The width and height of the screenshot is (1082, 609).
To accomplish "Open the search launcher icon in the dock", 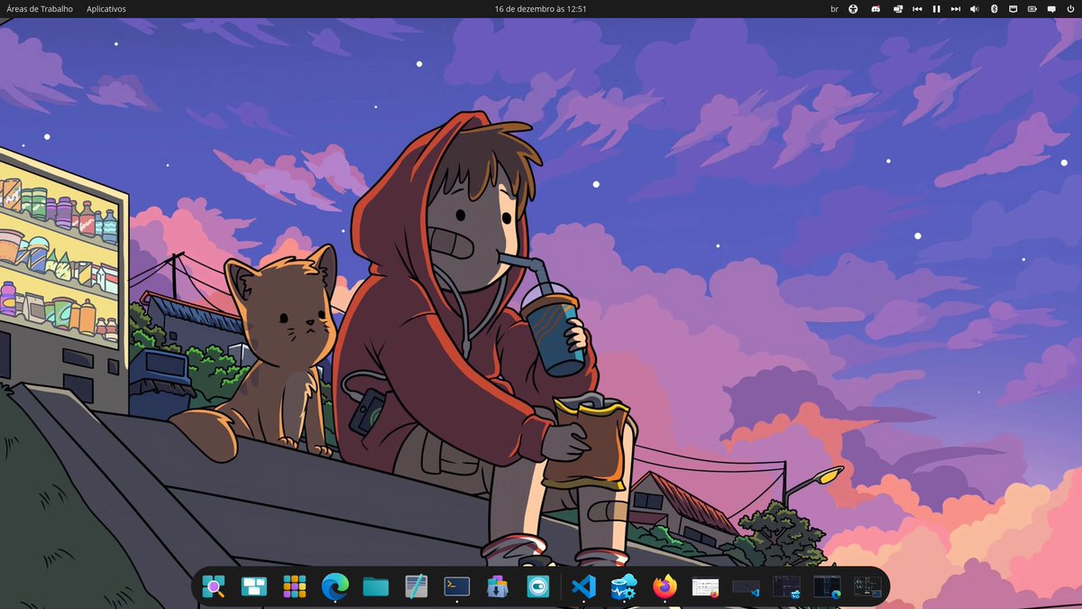I will click(x=214, y=587).
